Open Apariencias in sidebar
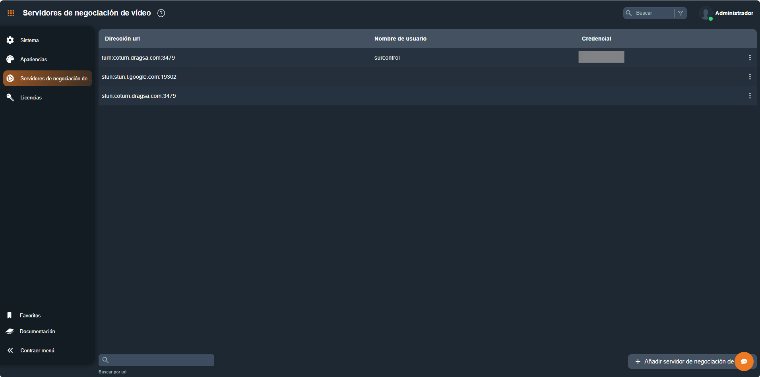 (33, 59)
